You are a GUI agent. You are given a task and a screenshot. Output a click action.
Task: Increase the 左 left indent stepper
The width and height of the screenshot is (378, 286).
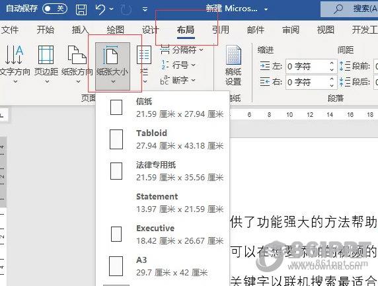coord(332,63)
